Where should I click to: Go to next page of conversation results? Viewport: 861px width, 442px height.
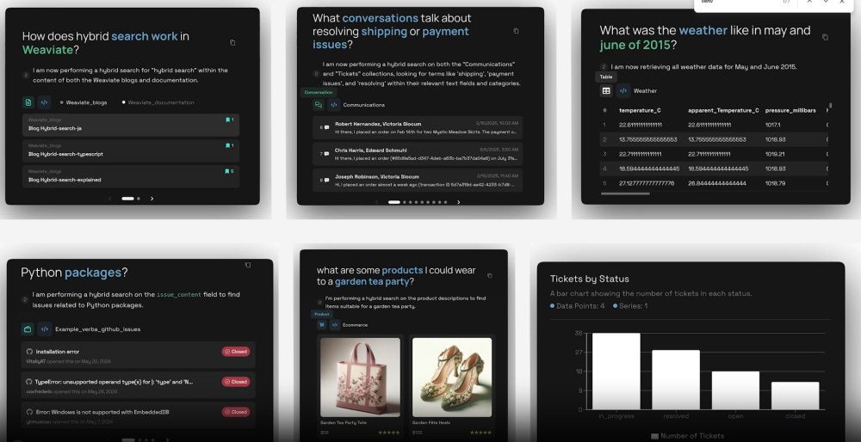(x=459, y=202)
